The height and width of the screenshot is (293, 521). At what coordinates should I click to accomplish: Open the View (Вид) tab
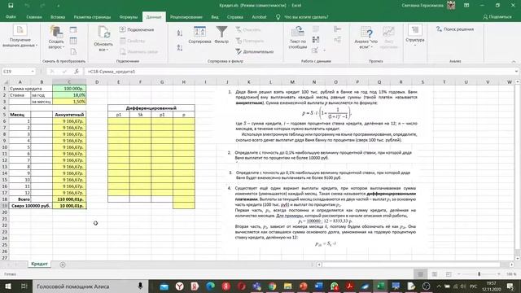point(215,17)
